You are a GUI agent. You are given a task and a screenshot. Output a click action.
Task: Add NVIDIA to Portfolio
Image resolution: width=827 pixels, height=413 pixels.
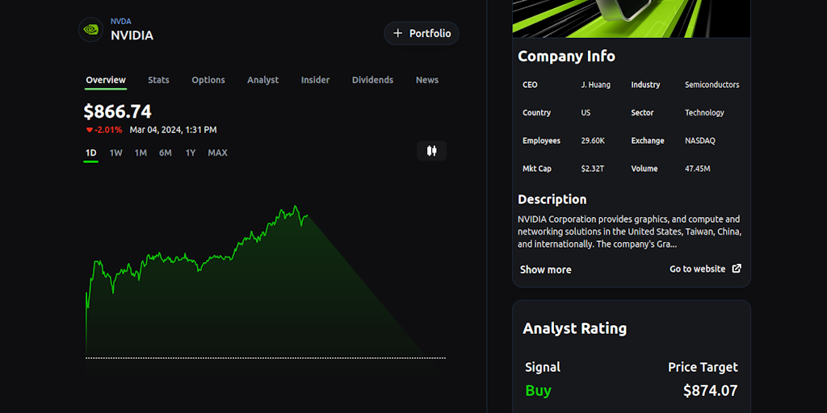pos(422,33)
